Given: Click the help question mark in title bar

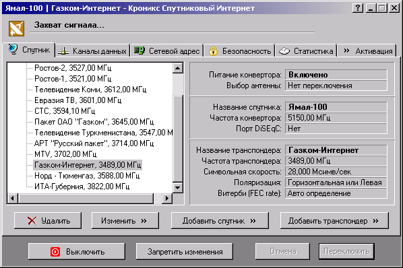Looking at the screenshot, I should 358,8.
